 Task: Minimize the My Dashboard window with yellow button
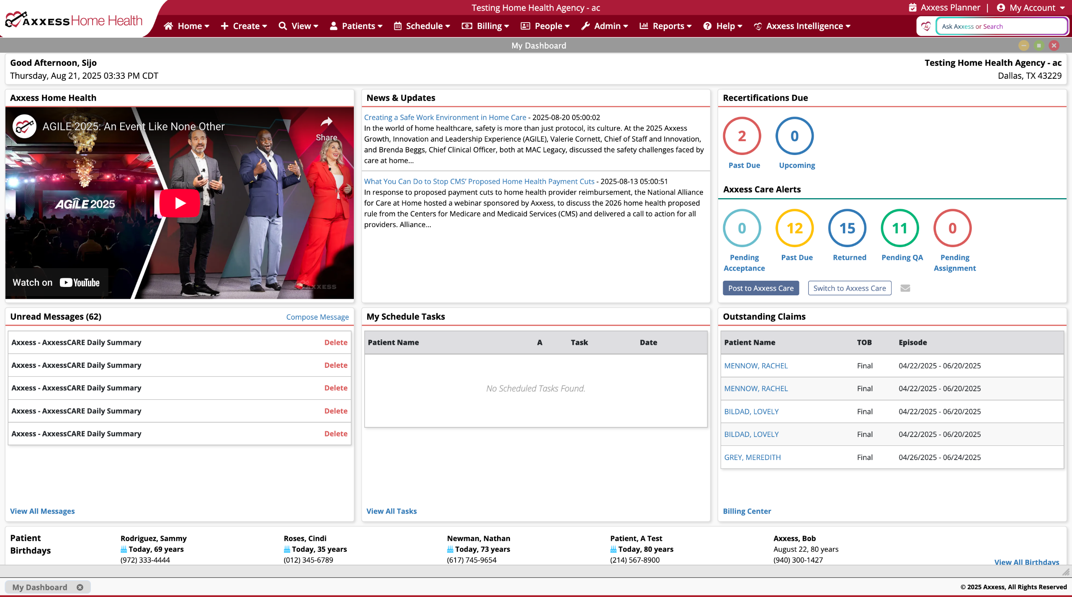point(1024,45)
